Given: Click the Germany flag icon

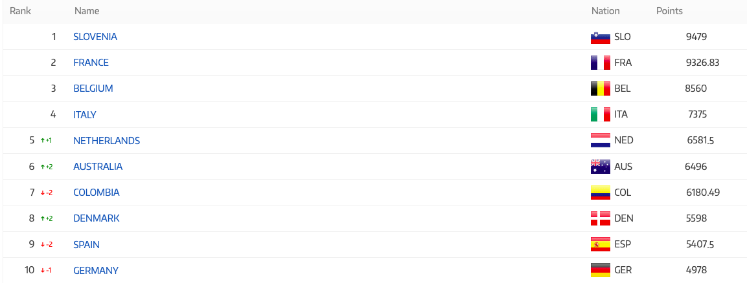Looking at the screenshot, I should 601,270.
